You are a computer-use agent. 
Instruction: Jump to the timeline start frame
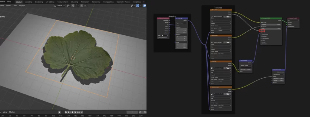tap(66, 112)
